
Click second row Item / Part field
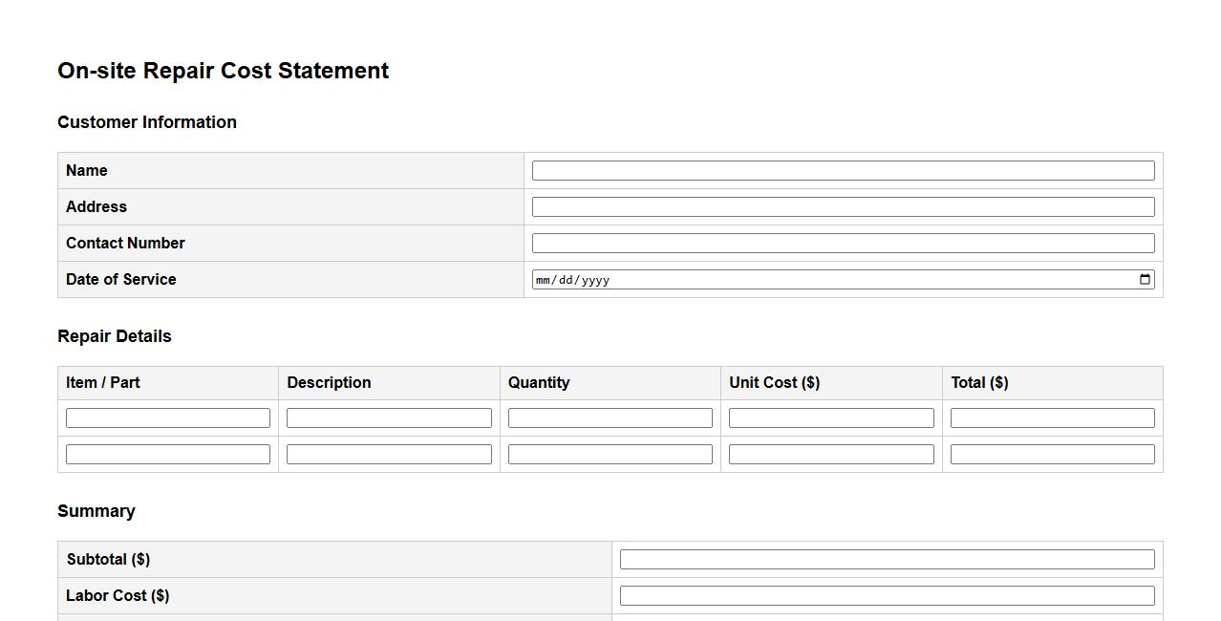click(168, 455)
